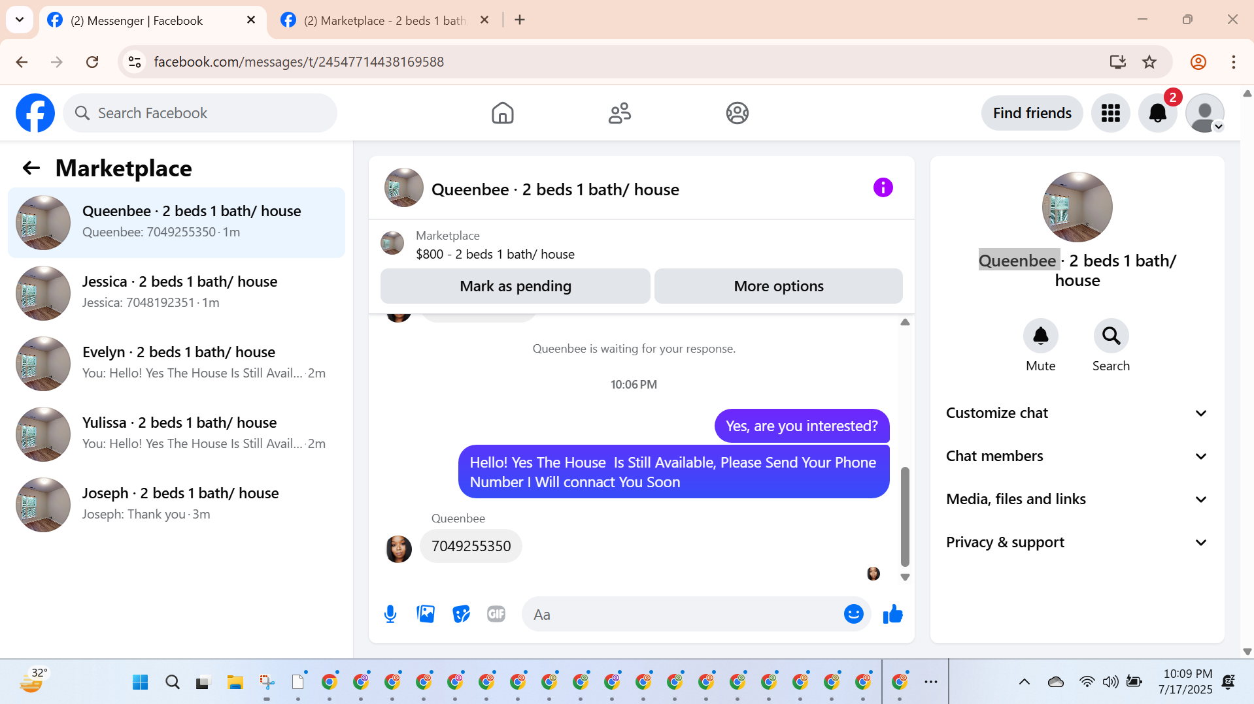Go back with the browser back arrow
Viewport: 1254px width, 704px height.
pyautogui.click(x=22, y=62)
